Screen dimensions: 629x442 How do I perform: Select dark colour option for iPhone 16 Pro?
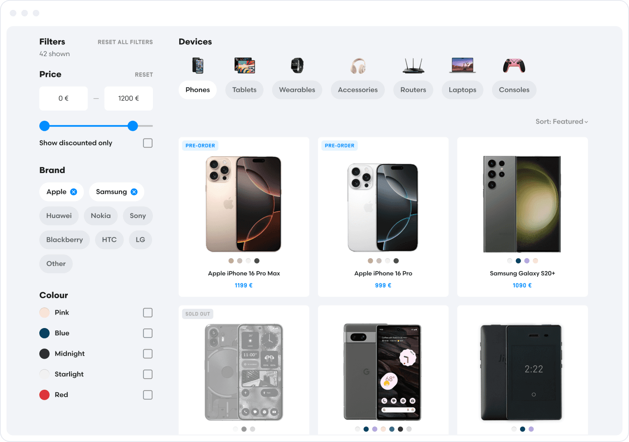(x=396, y=261)
